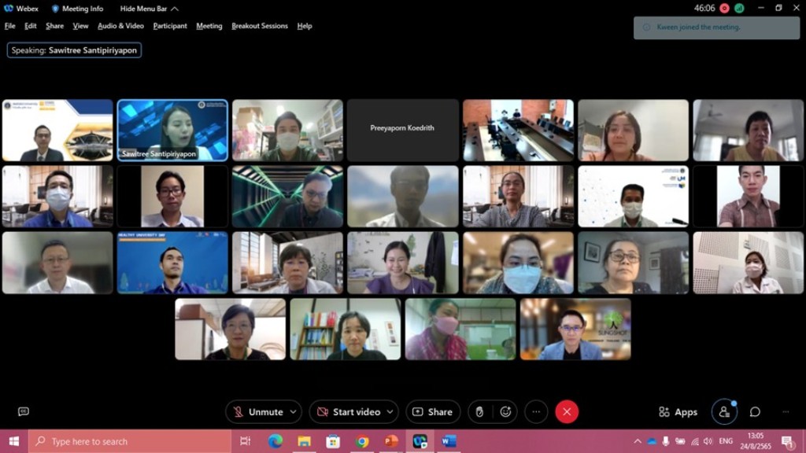Unmute the microphone
The width and height of the screenshot is (806, 453).
click(257, 411)
